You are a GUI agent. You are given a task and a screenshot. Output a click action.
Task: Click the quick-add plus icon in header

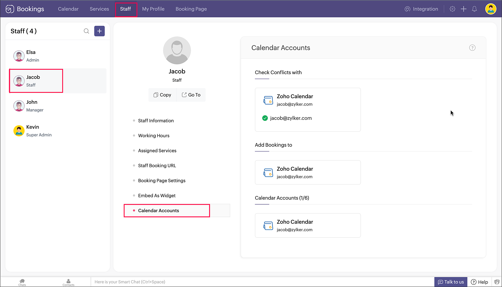[463, 9]
